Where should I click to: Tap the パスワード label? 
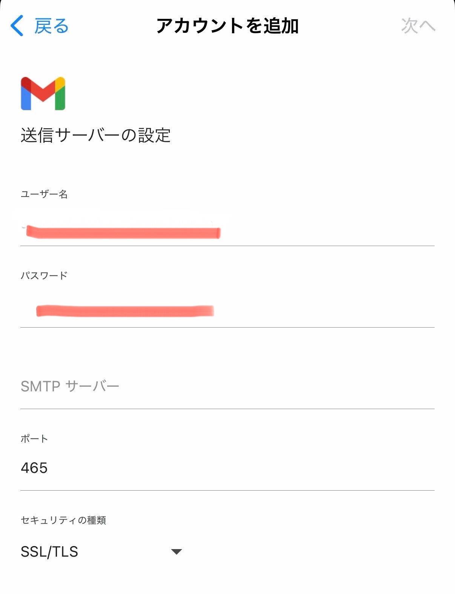pyautogui.click(x=44, y=275)
